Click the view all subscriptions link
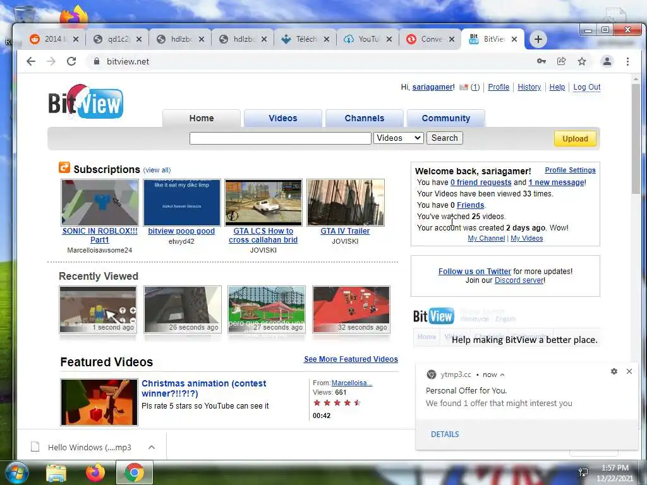Image resolution: width=647 pixels, height=485 pixels. [157, 170]
